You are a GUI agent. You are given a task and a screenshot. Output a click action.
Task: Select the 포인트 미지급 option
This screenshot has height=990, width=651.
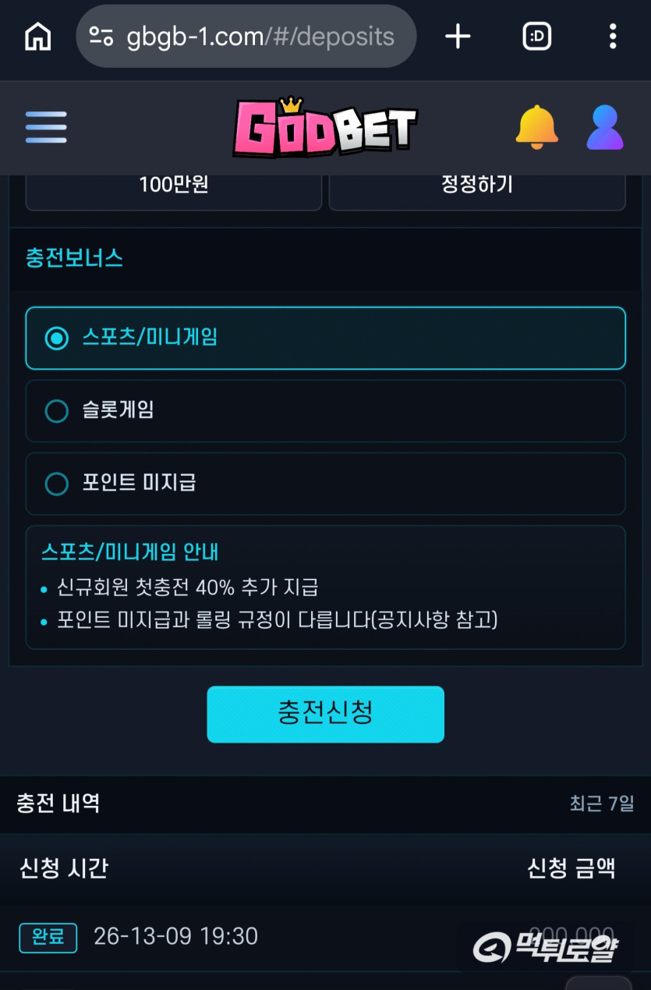(x=325, y=484)
